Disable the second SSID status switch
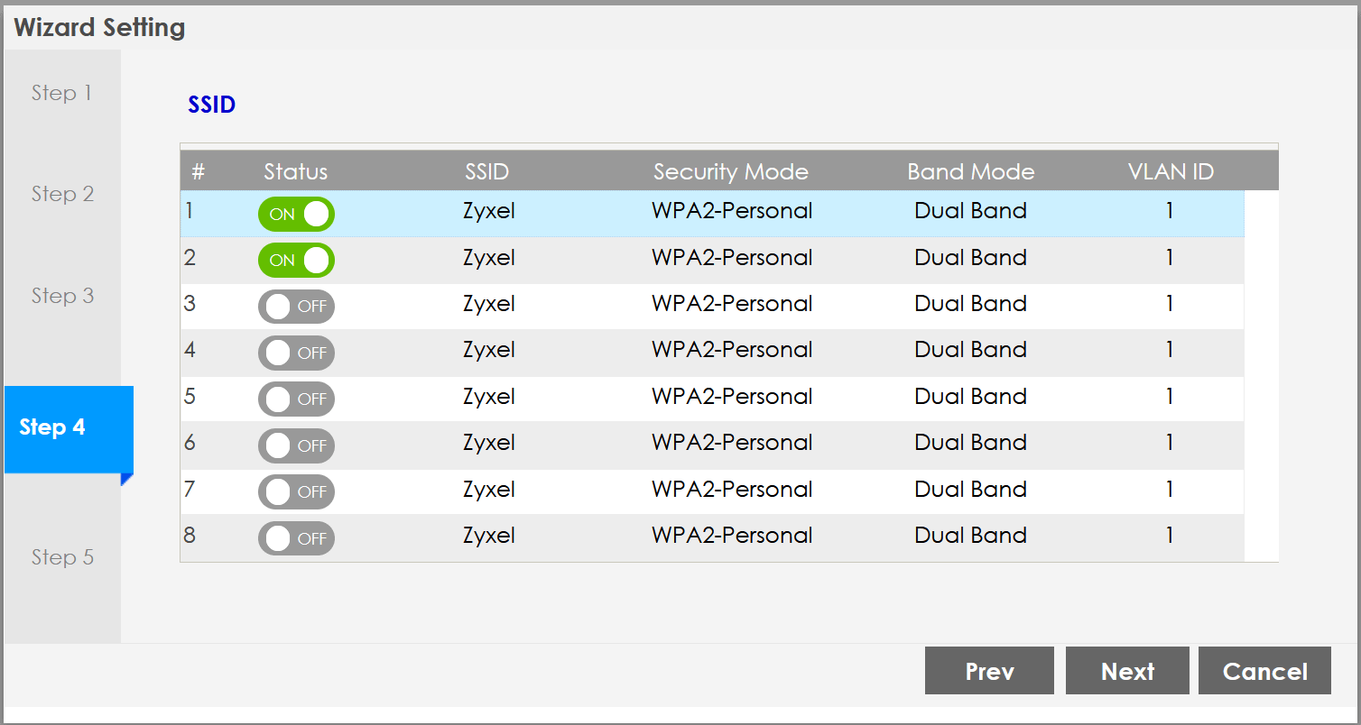 tap(296, 260)
